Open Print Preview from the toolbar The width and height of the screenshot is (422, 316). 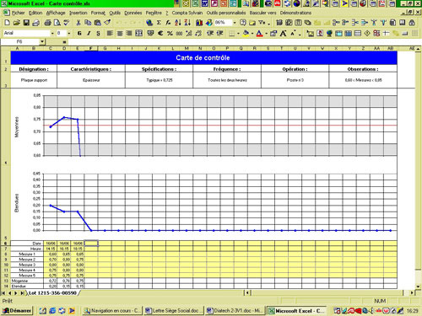[57, 23]
